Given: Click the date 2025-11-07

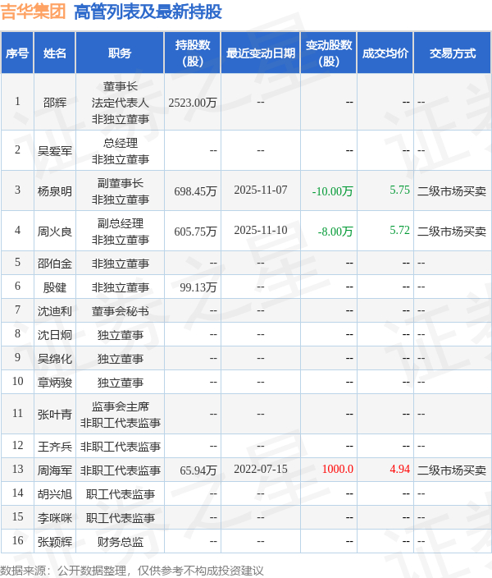Looking at the screenshot, I should [261, 190].
